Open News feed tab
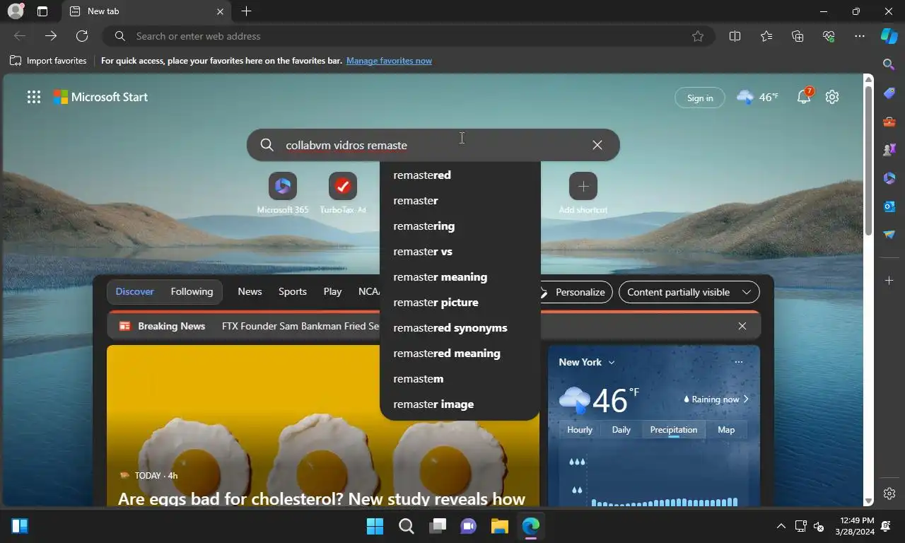 click(x=250, y=291)
